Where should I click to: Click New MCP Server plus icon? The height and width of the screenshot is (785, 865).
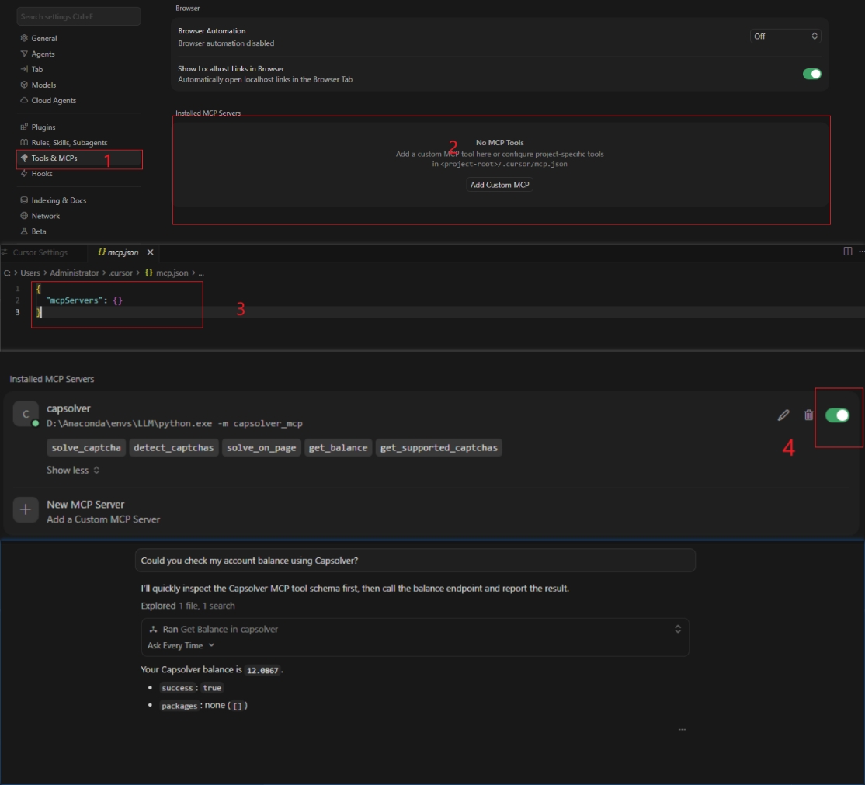[x=26, y=509]
